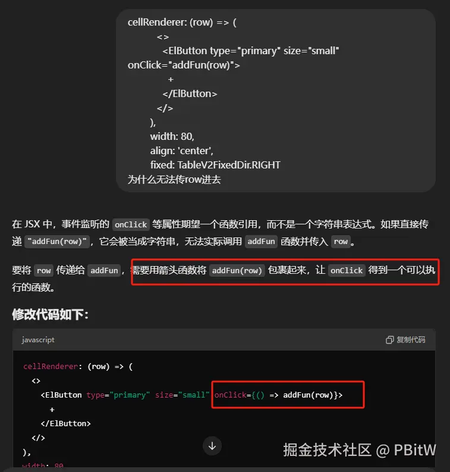Click the closing </ElButton> tag in code block
The width and height of the screenshot is (450, 472).
pos(65,424)
